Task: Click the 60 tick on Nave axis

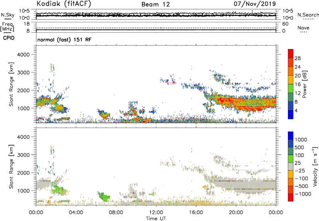Action: pos(286,24)
